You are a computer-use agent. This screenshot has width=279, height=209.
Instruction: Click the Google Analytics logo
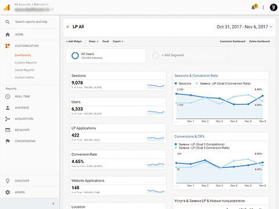click(x=7, y=8)
